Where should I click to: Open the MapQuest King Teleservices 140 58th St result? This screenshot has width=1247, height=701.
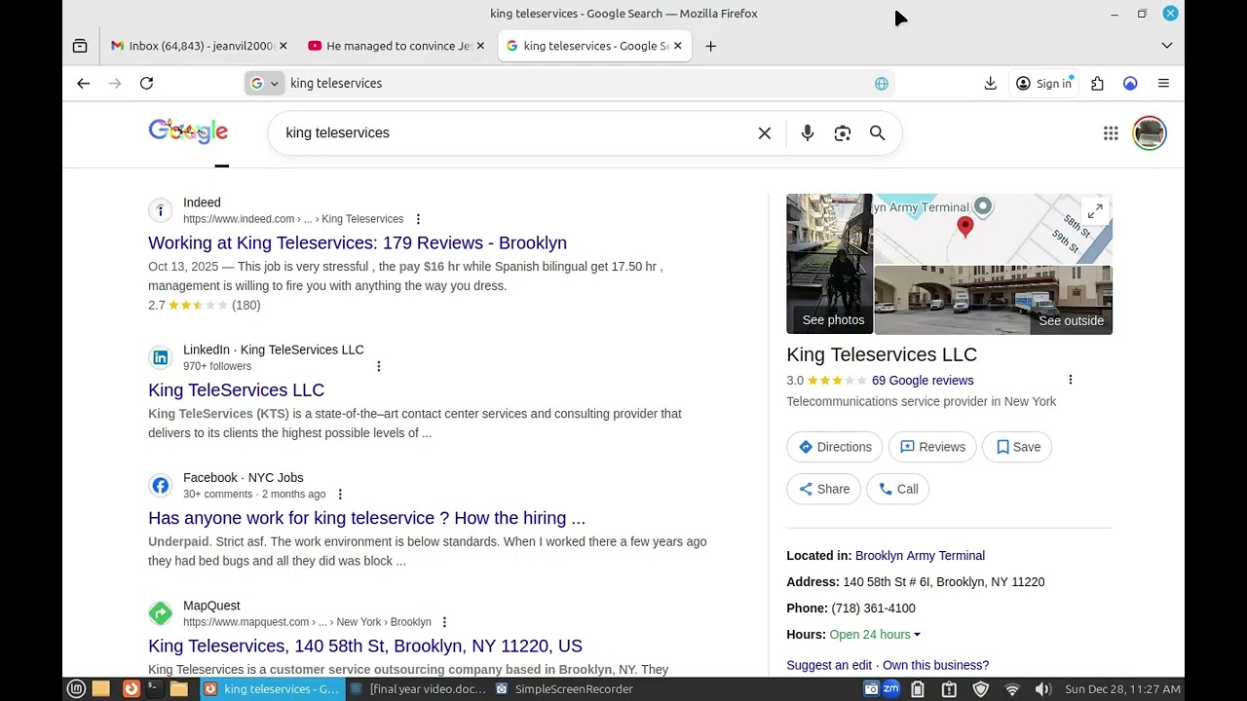(365, 646)
